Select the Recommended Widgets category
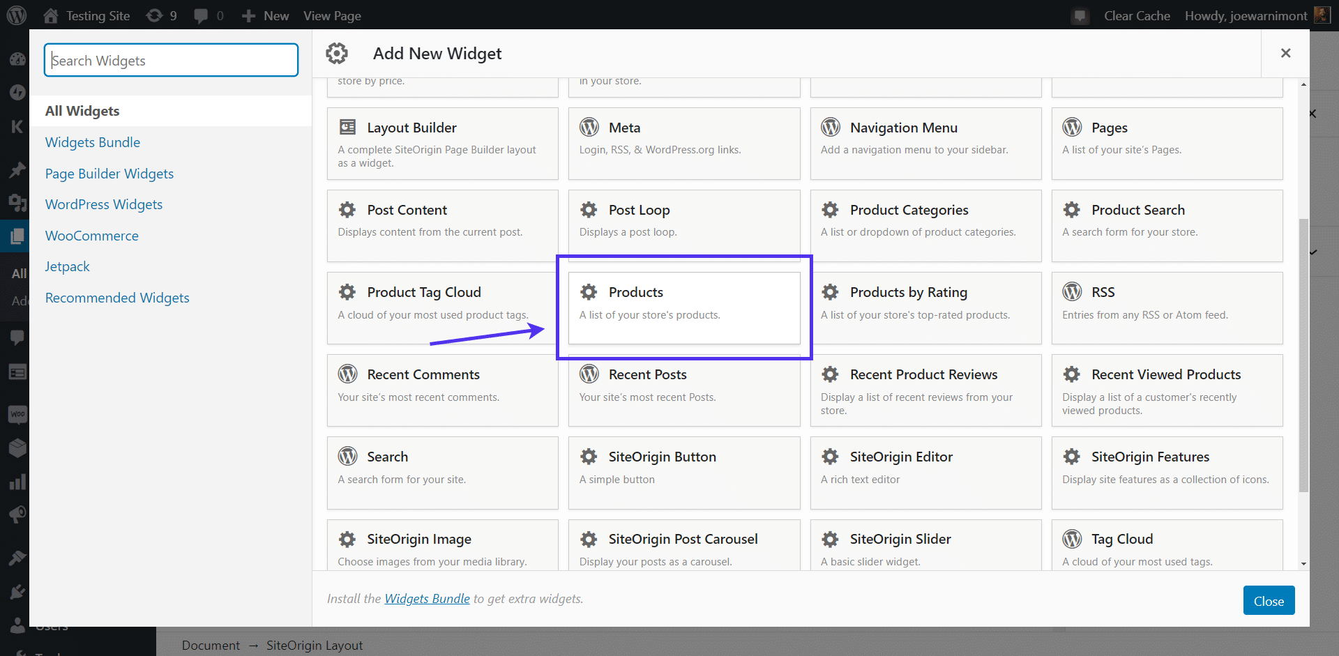The height and width of the screenshot is (656, 1339). click(x=116, y=297)
